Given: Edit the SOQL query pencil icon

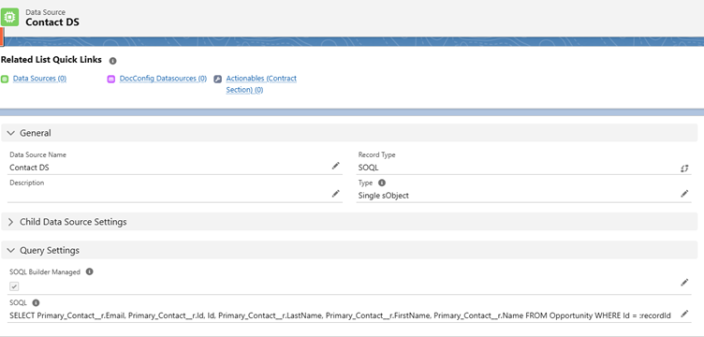Looking at the screenshot, I should click(x=684, y=314).
